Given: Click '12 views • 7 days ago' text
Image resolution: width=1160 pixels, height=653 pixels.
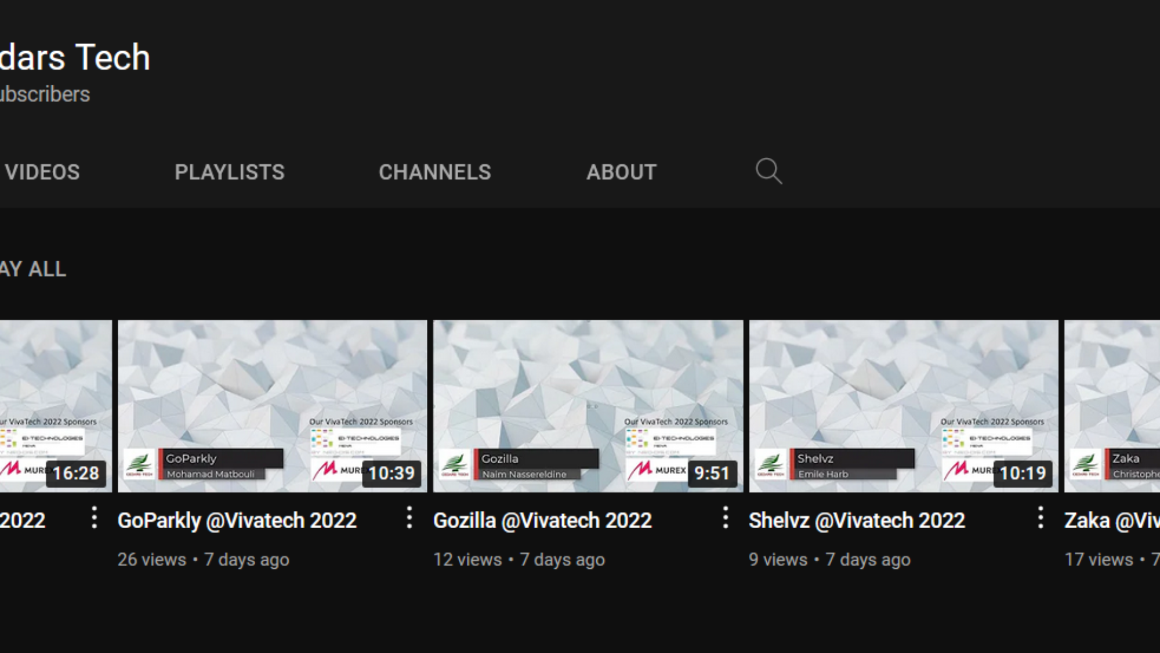Looking at the screenshot, I should tap(519, 560).
